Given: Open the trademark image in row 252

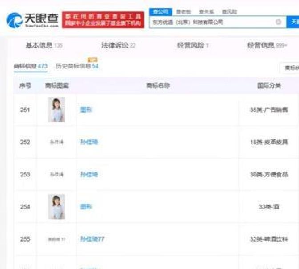Looking at the screenshot, I should [57, 142].
